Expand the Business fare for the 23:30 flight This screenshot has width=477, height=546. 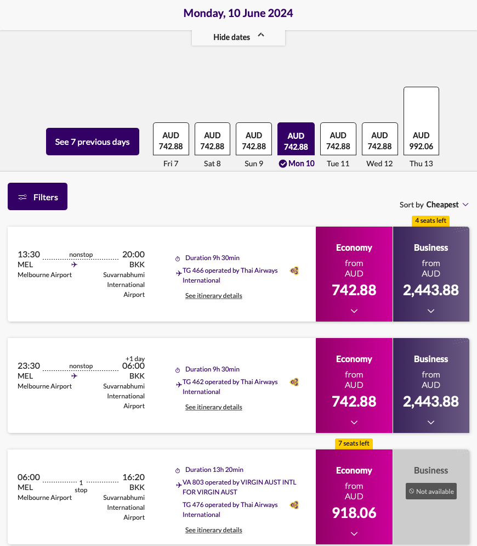431,422
